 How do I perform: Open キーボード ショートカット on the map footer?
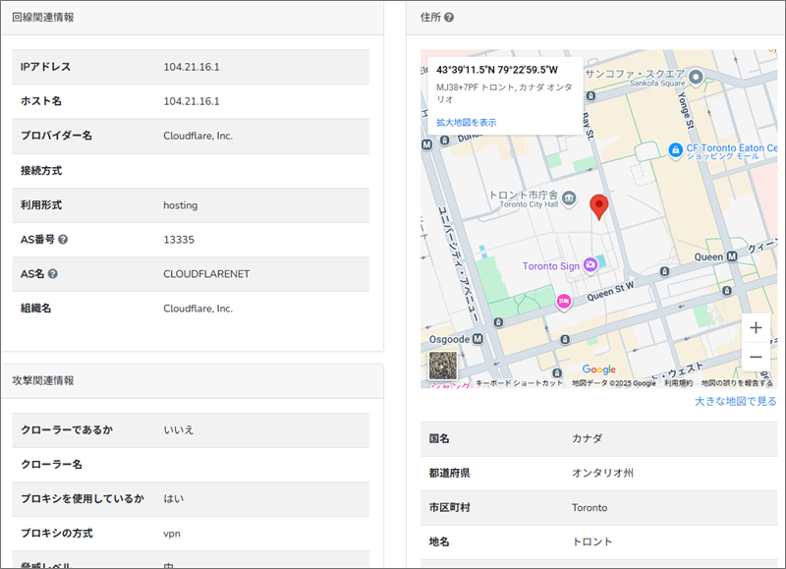pos(520,383)
